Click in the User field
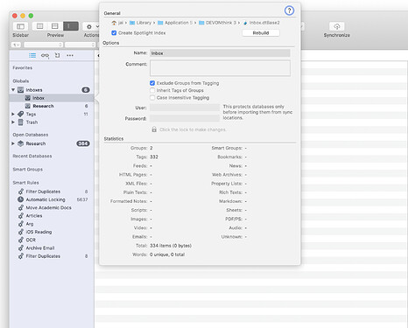 [x=185, y=108]
